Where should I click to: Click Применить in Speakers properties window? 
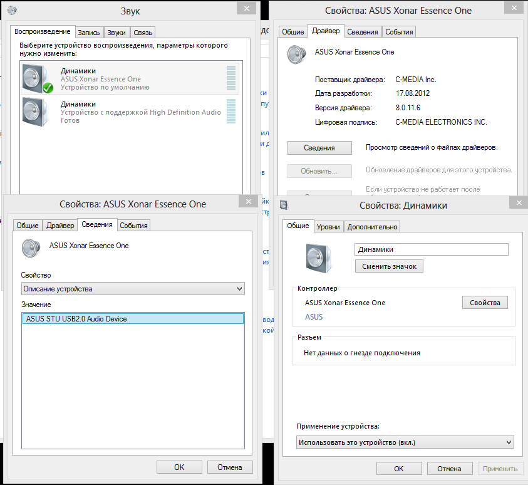coord(500,469)
